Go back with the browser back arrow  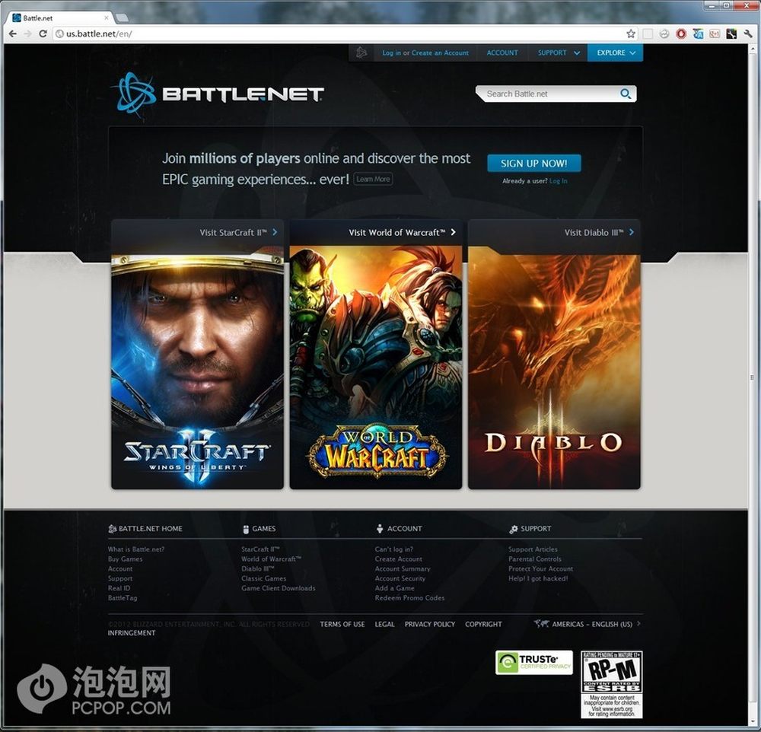pos(13,33)
